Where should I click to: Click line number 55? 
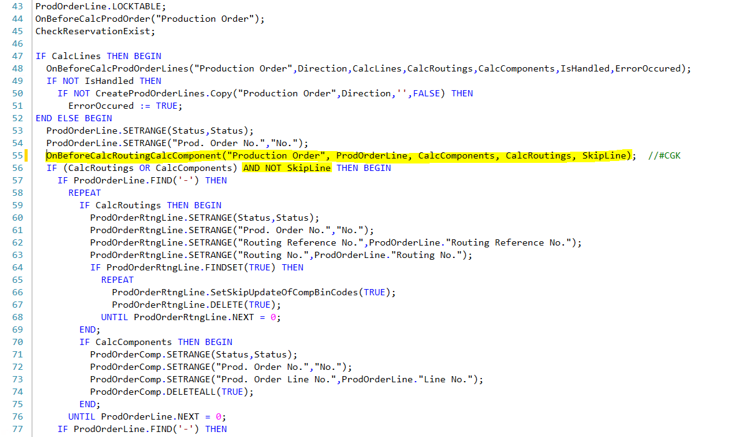[17, 155]
